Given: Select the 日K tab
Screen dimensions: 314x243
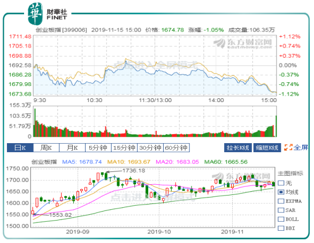Looking at the screenshot, I should click(x=20, y=148).
